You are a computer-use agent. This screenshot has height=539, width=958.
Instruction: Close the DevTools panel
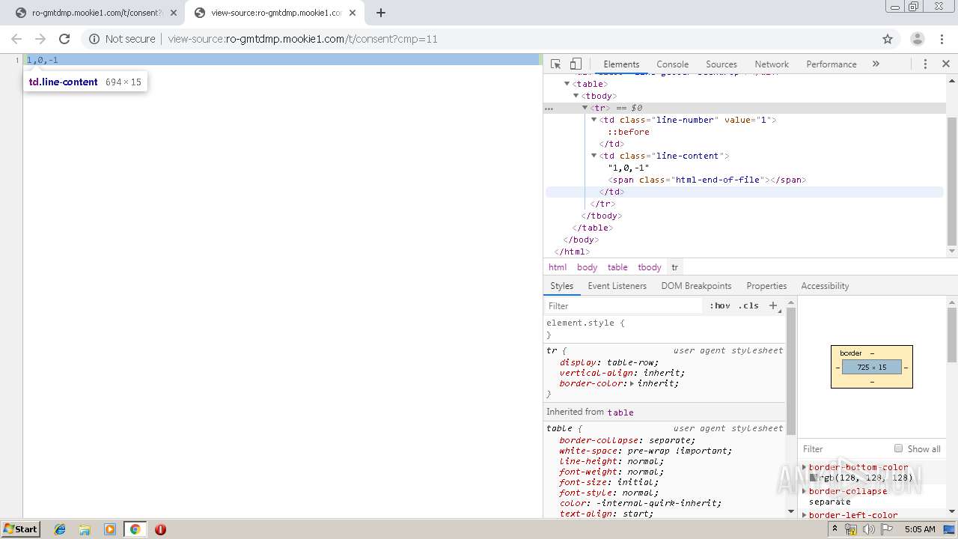click(945, 64)
